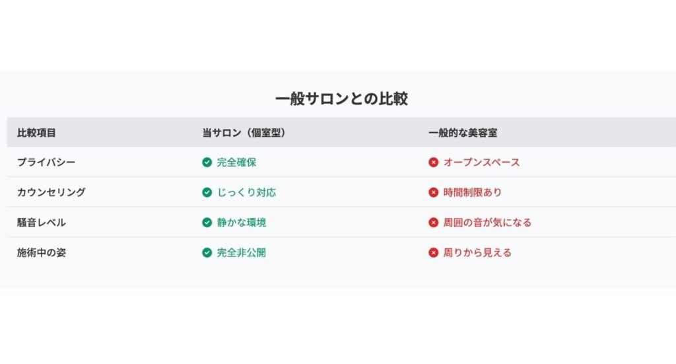This screenshot has width=676, height=364.
Task: Click the red X icon beside 周囲の音が気になる
Action: pos(433,223)
